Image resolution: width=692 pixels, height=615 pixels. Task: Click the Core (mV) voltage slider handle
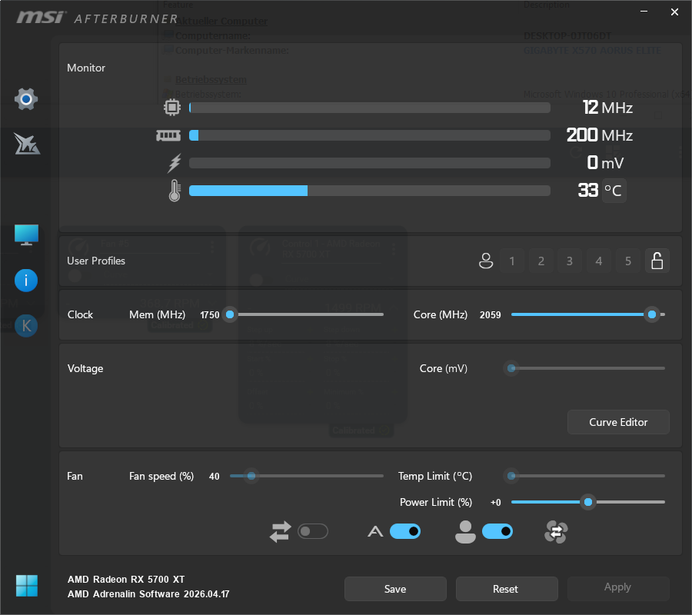click(511, 368)
